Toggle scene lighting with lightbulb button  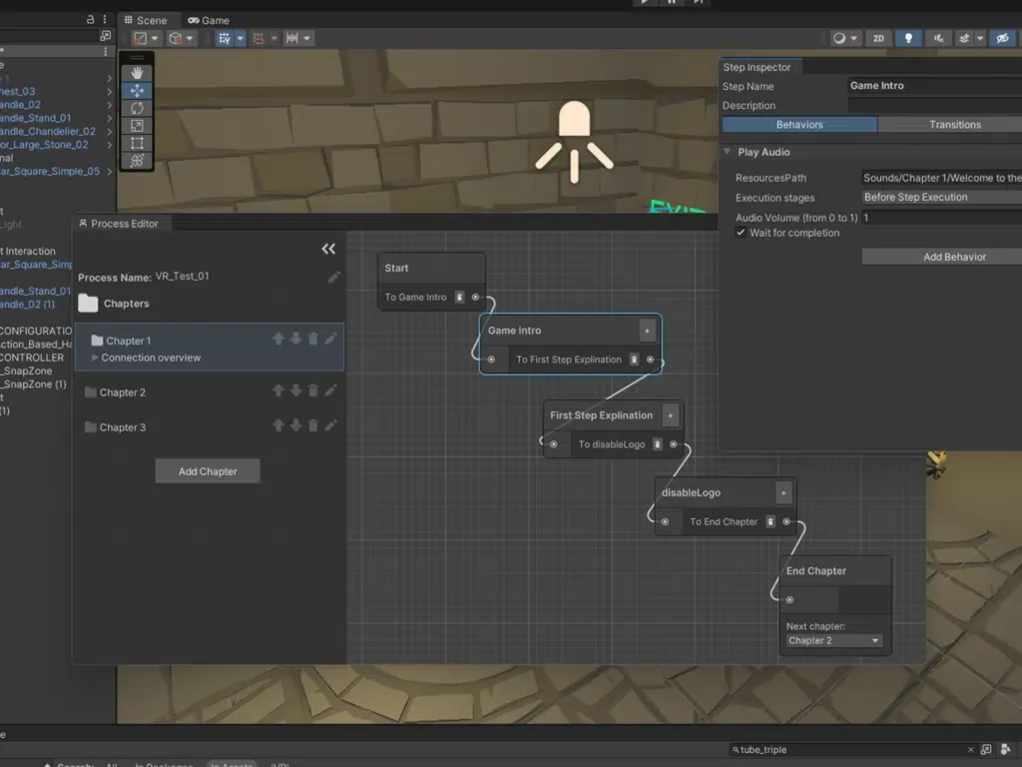(907, 38)
